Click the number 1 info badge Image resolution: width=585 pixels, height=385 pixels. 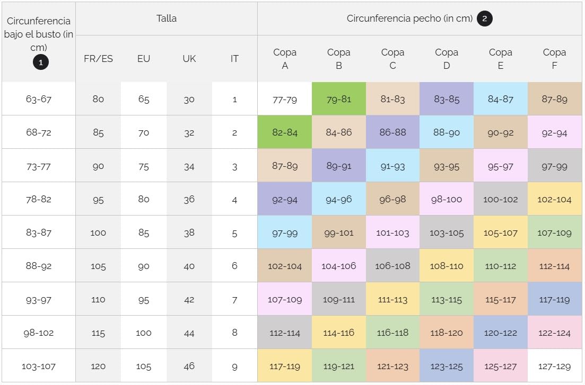click(x=41, y=62)
